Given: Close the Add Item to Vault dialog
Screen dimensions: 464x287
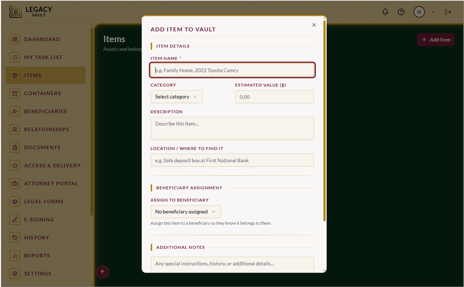Looking at the screenshot, I should point(314,25).
